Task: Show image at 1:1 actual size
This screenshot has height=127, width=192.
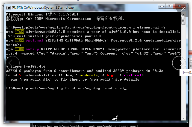Action: click(77, 118)
